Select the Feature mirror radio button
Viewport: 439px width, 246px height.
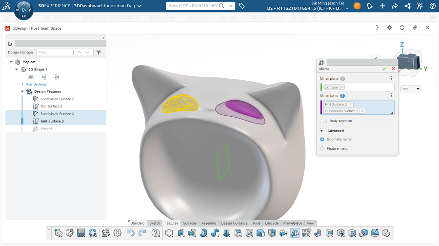(322, 148)
